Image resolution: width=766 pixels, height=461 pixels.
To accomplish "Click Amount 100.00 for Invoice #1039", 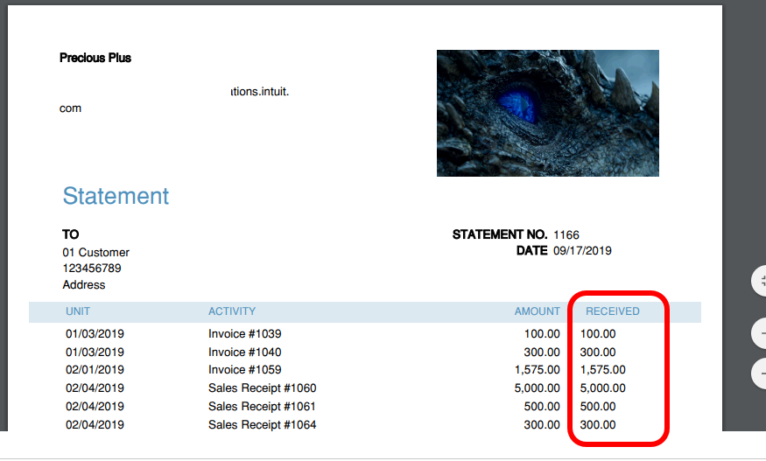I will [542, 334].
